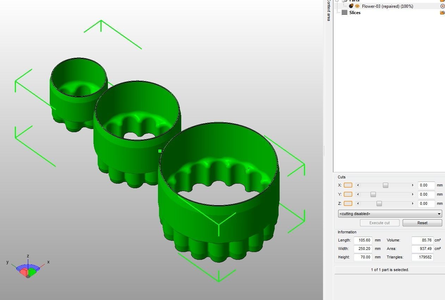This screenshot has width=445, height=300.
Task: Click the Y cut slider thumb
Action: click(x=373, y=194)
